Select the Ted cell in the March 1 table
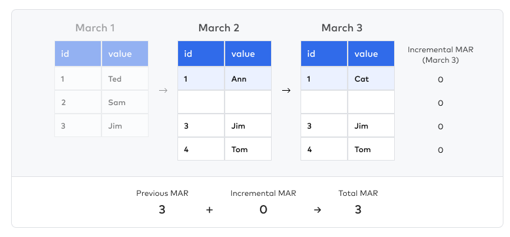 (125, 79)
